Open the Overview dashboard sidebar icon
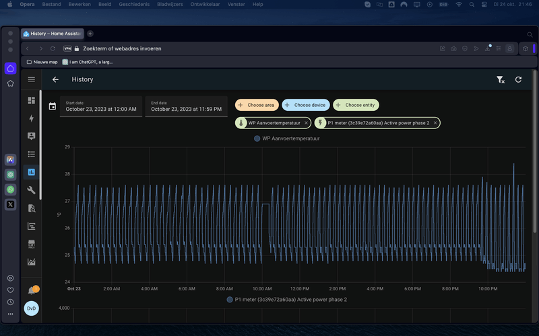The image size is (539, 336). click(x=31, y=100)
